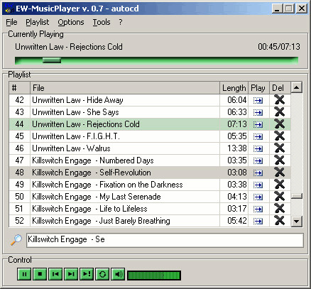Delete track 50 My Last Serenade with X
This screenshot has width=311, height=289.
coord(280,196)
